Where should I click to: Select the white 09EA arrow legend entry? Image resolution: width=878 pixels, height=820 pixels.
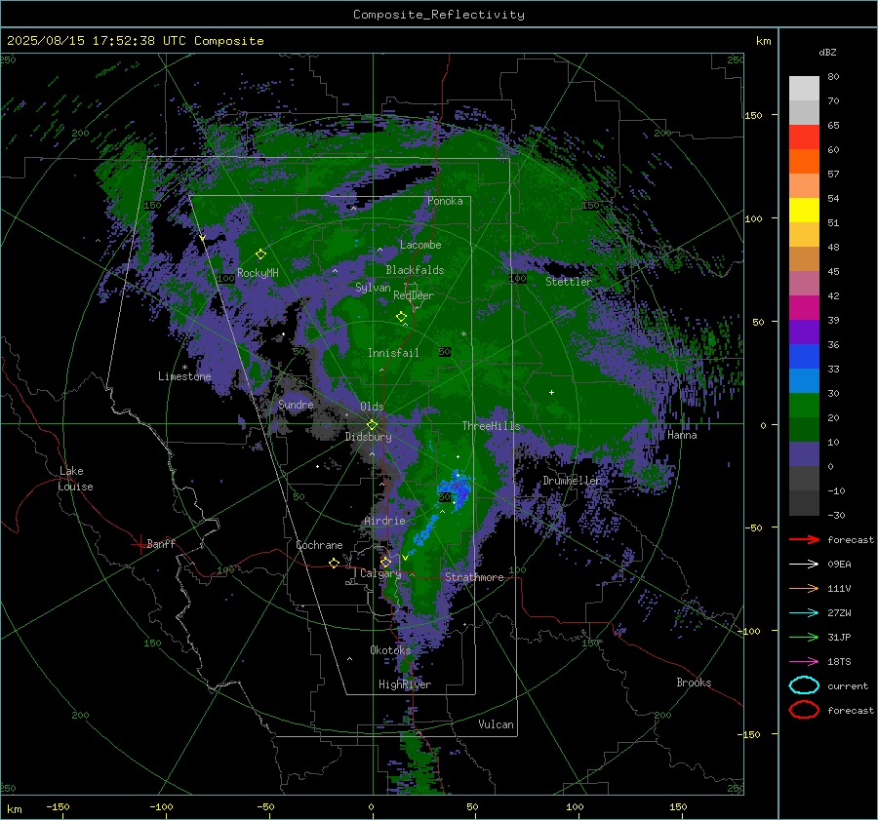pos(804,564)
